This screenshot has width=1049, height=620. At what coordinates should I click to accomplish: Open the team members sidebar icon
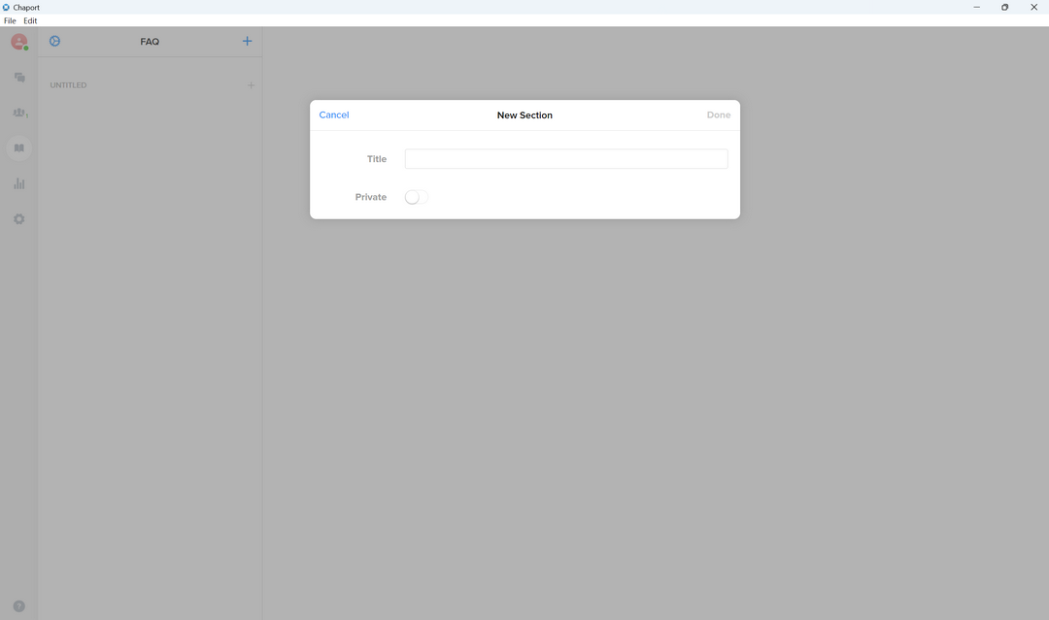click(x=19, y=114)
